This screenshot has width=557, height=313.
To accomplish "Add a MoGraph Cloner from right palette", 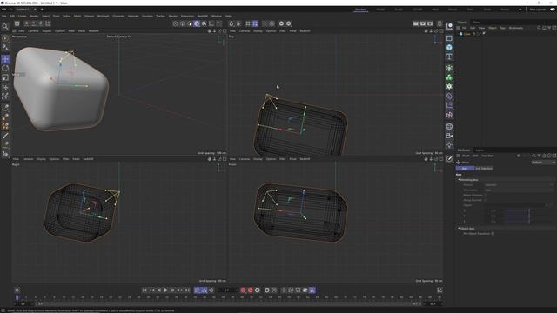I will [x=449, y=68].
